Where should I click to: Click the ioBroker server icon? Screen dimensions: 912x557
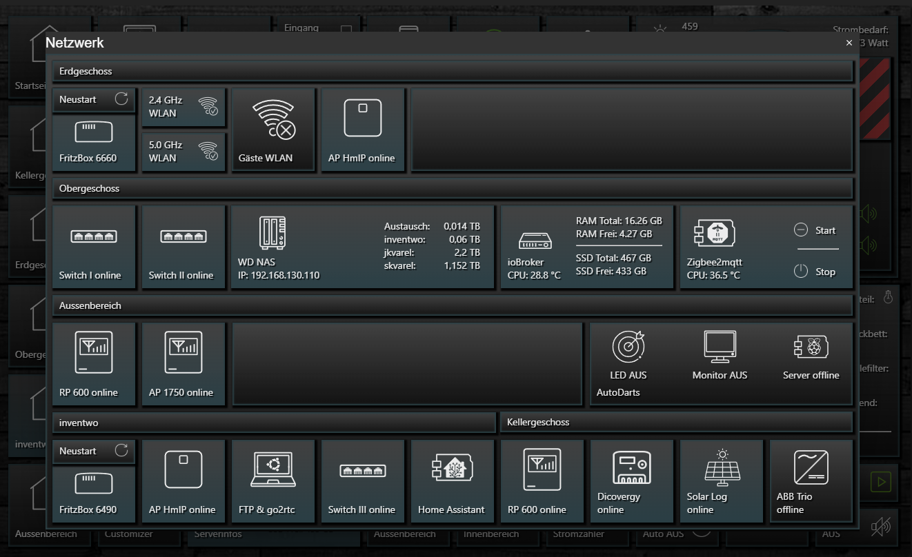[535, 241]
